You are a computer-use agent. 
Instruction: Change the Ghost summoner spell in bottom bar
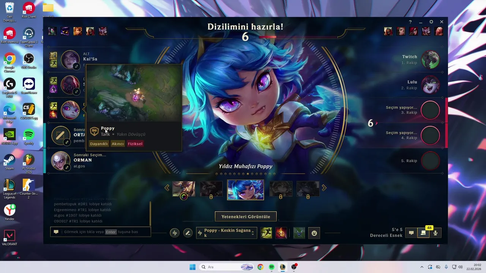pyautogui.click(x=267, y=233)
